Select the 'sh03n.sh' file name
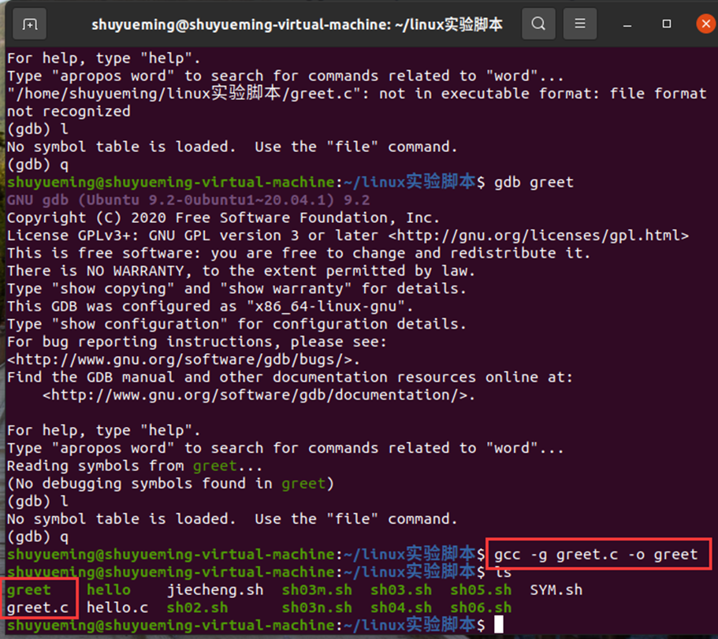Screen dimensions: 718x639 [x=317, y=607]
